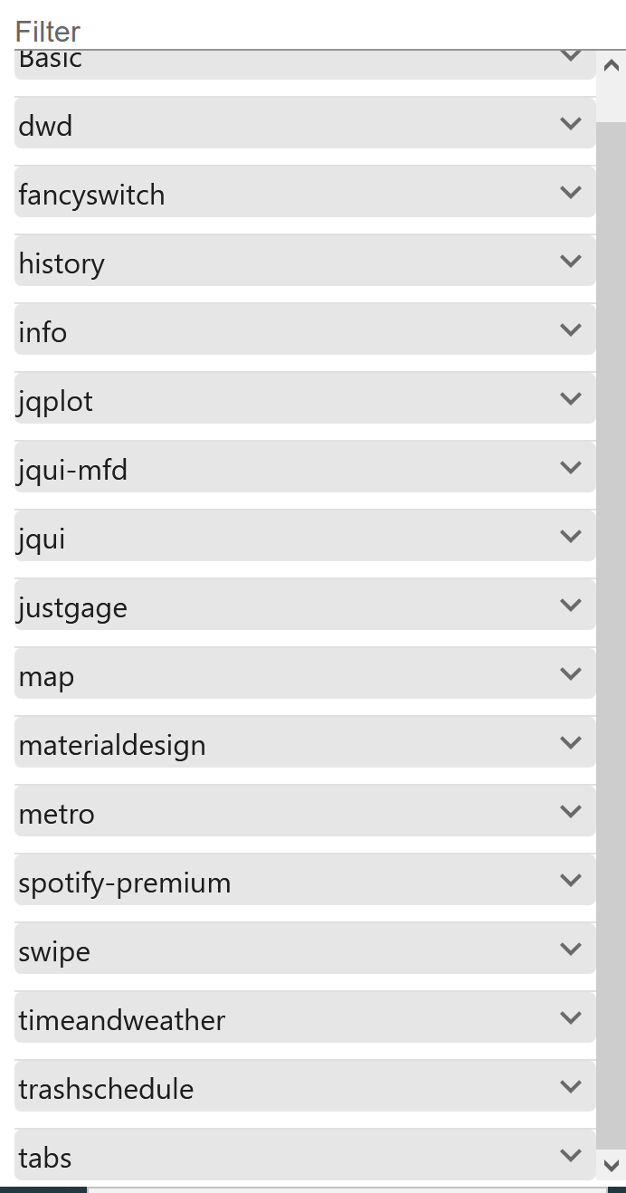626x1193 pixels.
Task: Open the tabs accordion section
Action: (304, 1156)
